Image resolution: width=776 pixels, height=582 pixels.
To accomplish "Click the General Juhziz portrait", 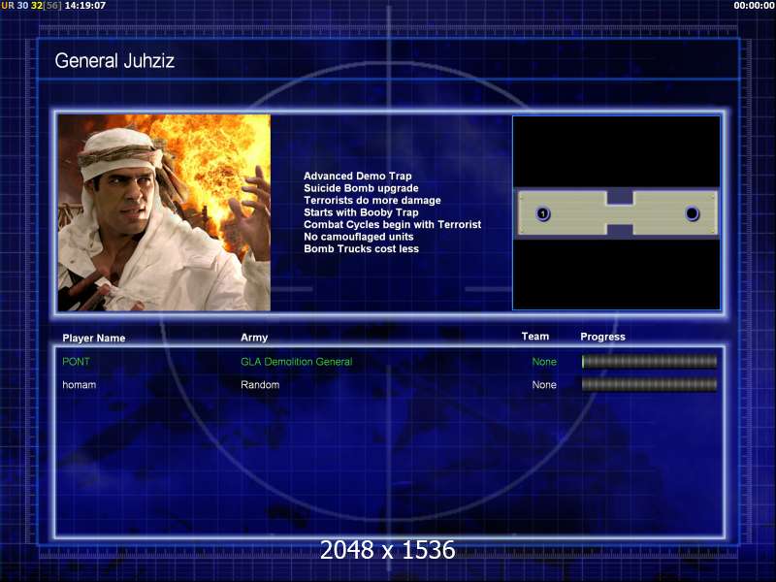I will pyautogui.click(x=164, y=212).
